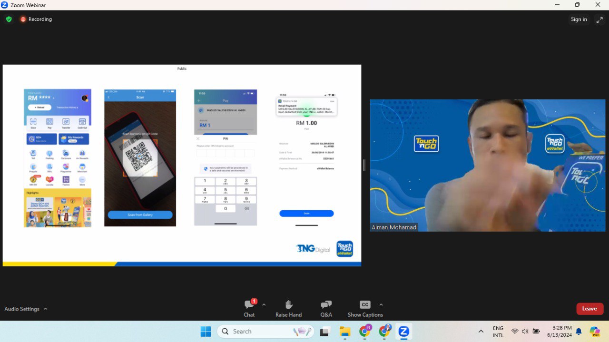Image resolution: width=609 pixels, height=342 pixels.
Task: Click the red Leave button
Action: point(589,309)
